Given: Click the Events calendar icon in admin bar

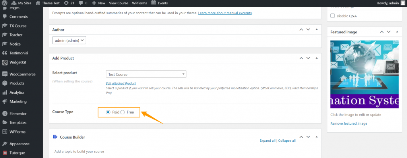Looking at the screenshot, I should (154, 3).
